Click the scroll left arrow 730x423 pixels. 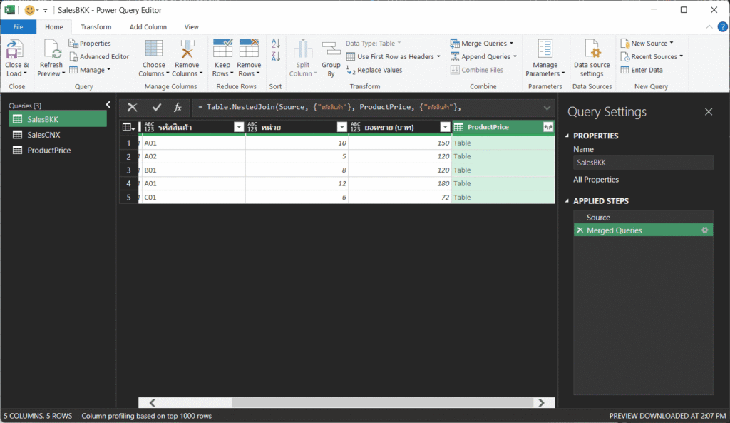tap(152, 402)
